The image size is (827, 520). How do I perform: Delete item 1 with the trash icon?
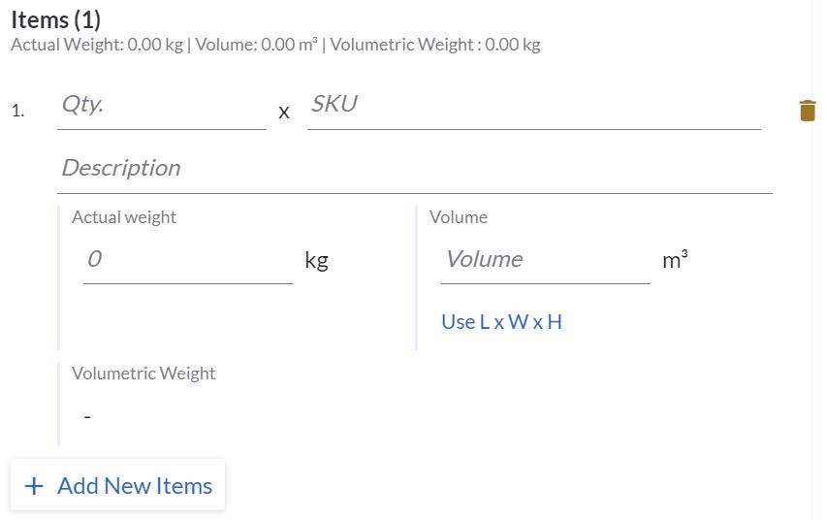coord(808,111)
